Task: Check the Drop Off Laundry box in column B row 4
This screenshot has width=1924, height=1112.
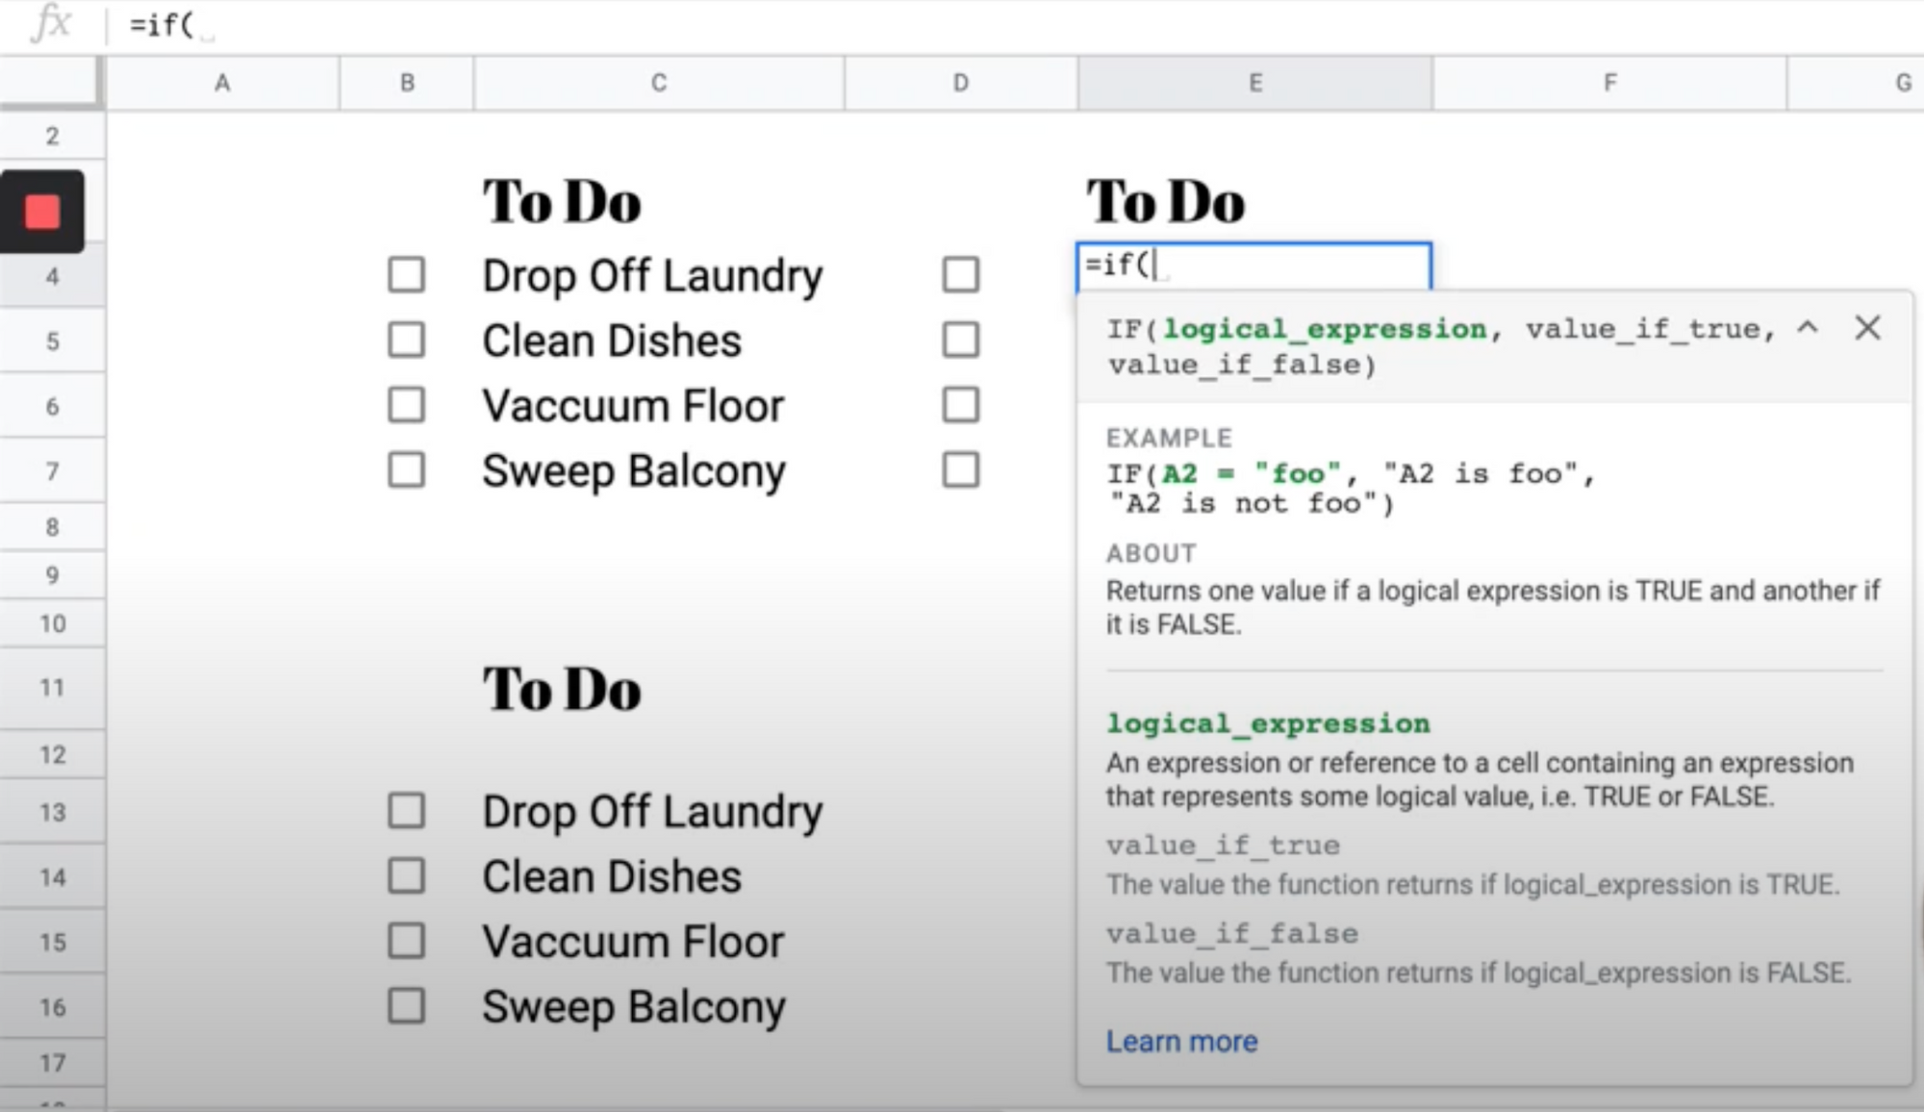Action: click(406, 275)
